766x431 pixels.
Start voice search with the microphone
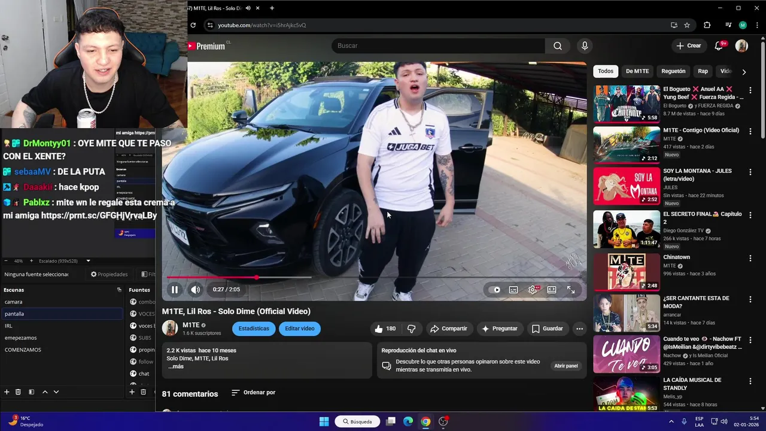coord(585,45)
